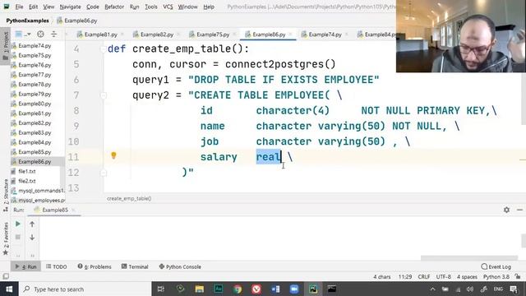526x296 pixels.
Task: Click locate/scroll from source target icon
Action: (x=40, y=35)
